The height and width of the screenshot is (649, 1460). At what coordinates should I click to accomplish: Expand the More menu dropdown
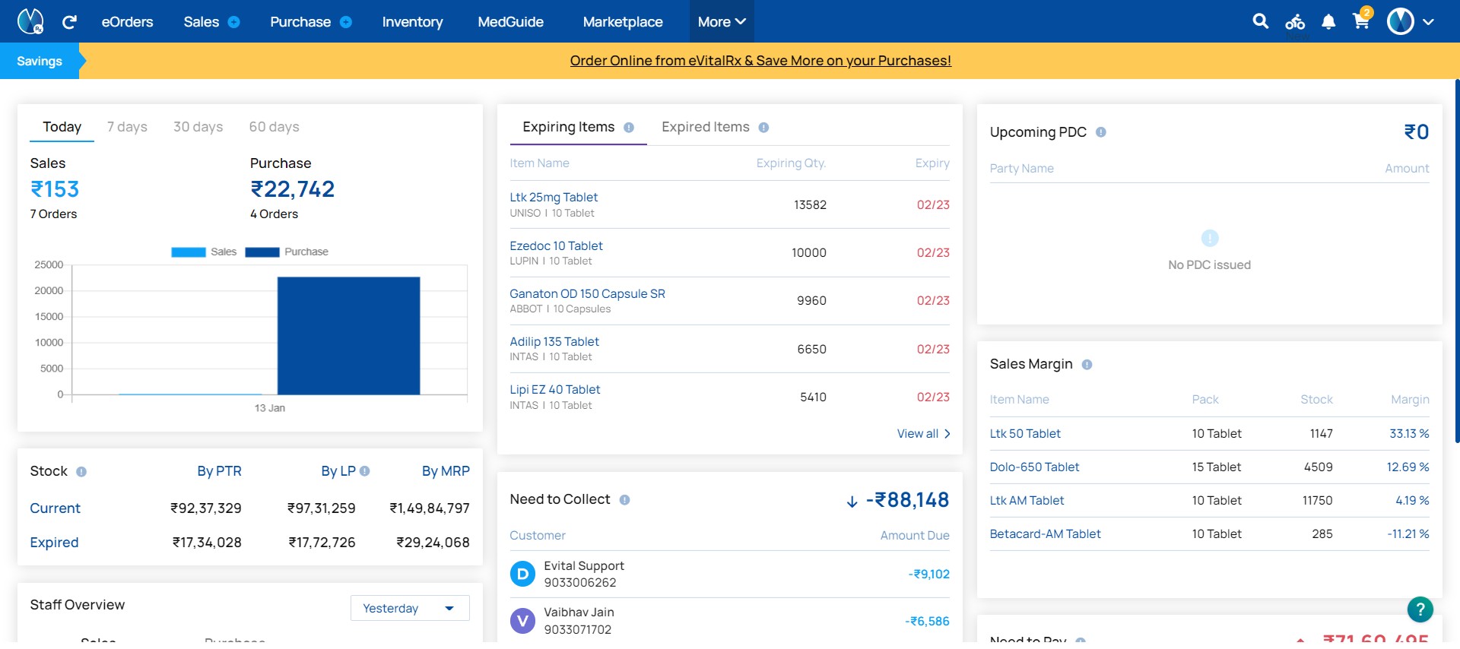[722, 22]
